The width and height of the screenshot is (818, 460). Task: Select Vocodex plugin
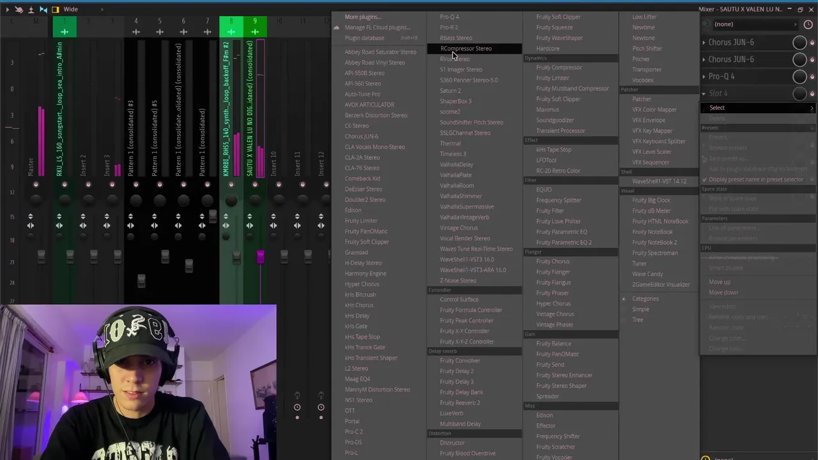coord(642,80)
